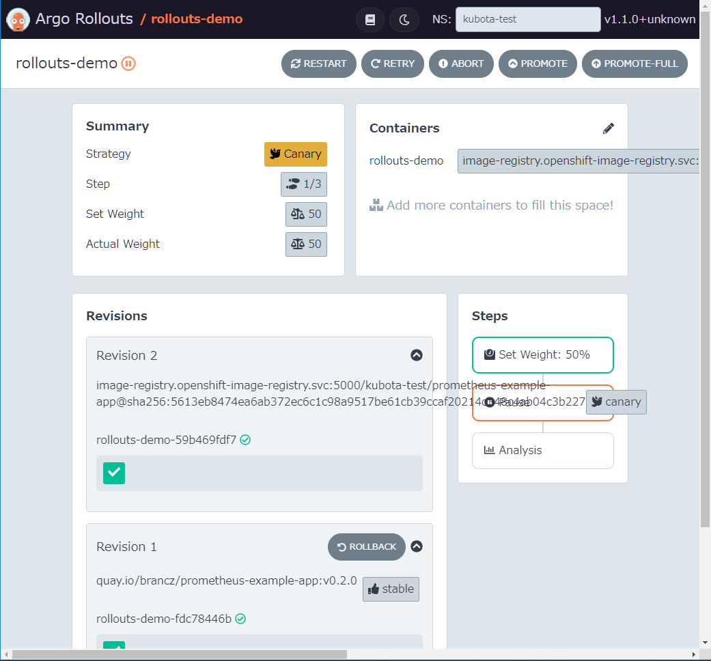Click the healthy check beside rollouts-demo-59b469fdf7
Image resolution: width=711 pixels, height=661 pixels.
click(245, 440)
